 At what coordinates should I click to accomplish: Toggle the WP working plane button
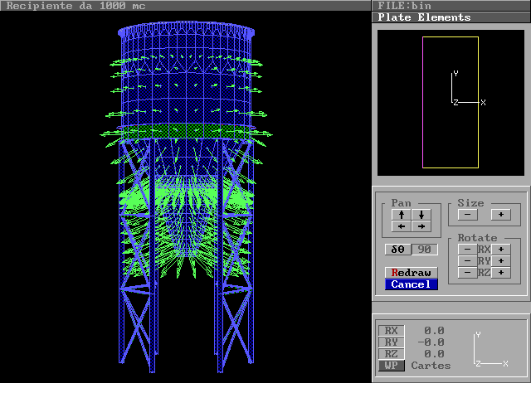coord(392,365)
